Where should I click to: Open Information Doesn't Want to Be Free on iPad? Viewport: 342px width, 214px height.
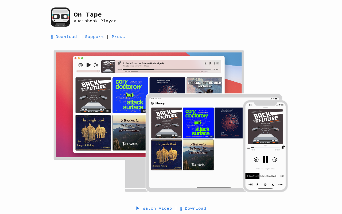tap(229, 123)
